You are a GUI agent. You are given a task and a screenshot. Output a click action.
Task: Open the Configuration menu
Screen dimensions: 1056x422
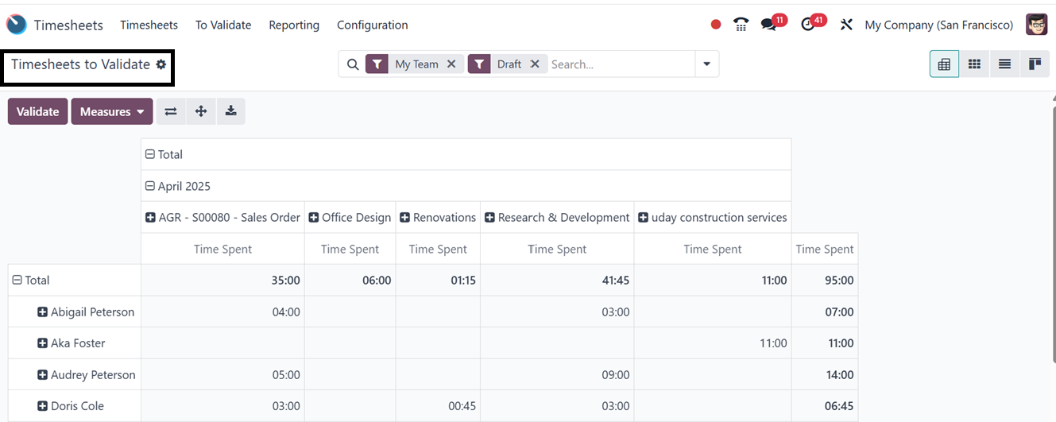[x=372, y=25]
